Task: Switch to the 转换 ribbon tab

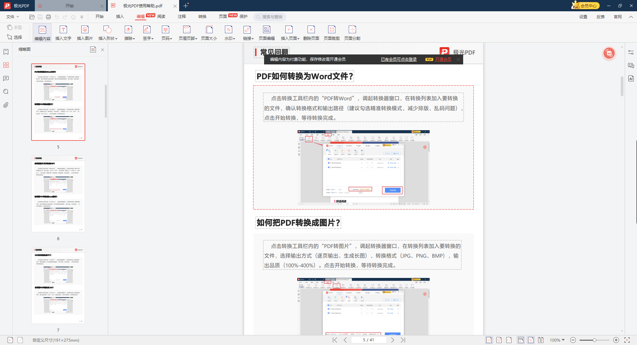Action: pos(202,17)
